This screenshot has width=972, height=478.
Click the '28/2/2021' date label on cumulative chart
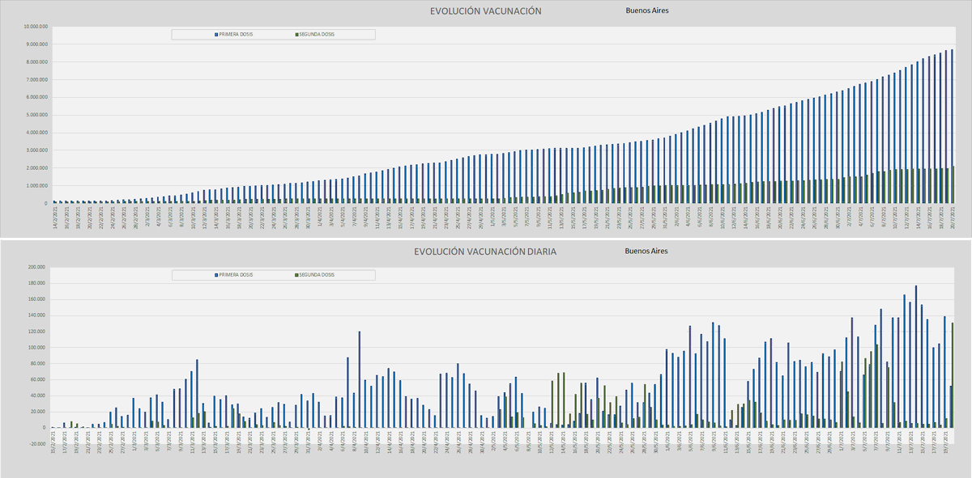pos(136,216)
